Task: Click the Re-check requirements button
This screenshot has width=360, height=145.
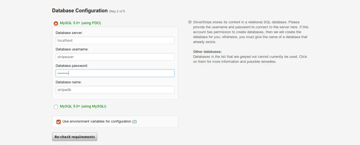Action: [x=75, y=137]
